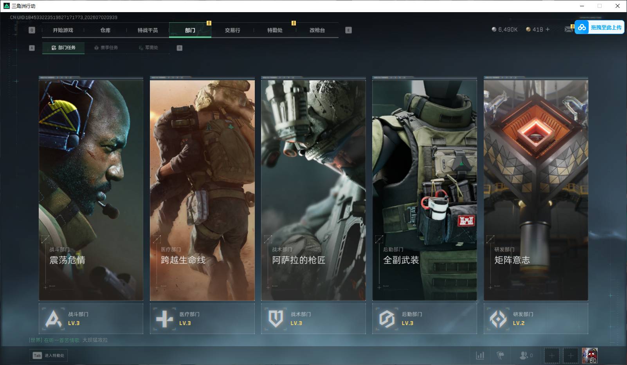Screen dimensions: 627x365
Task: Open the 矩阵意志 mission card
Action: pyautogui.click(x=536, y=189)
